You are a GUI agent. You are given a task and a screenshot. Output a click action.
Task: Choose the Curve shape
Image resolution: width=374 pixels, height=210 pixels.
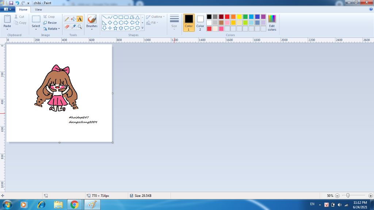[x=110, y=17]
